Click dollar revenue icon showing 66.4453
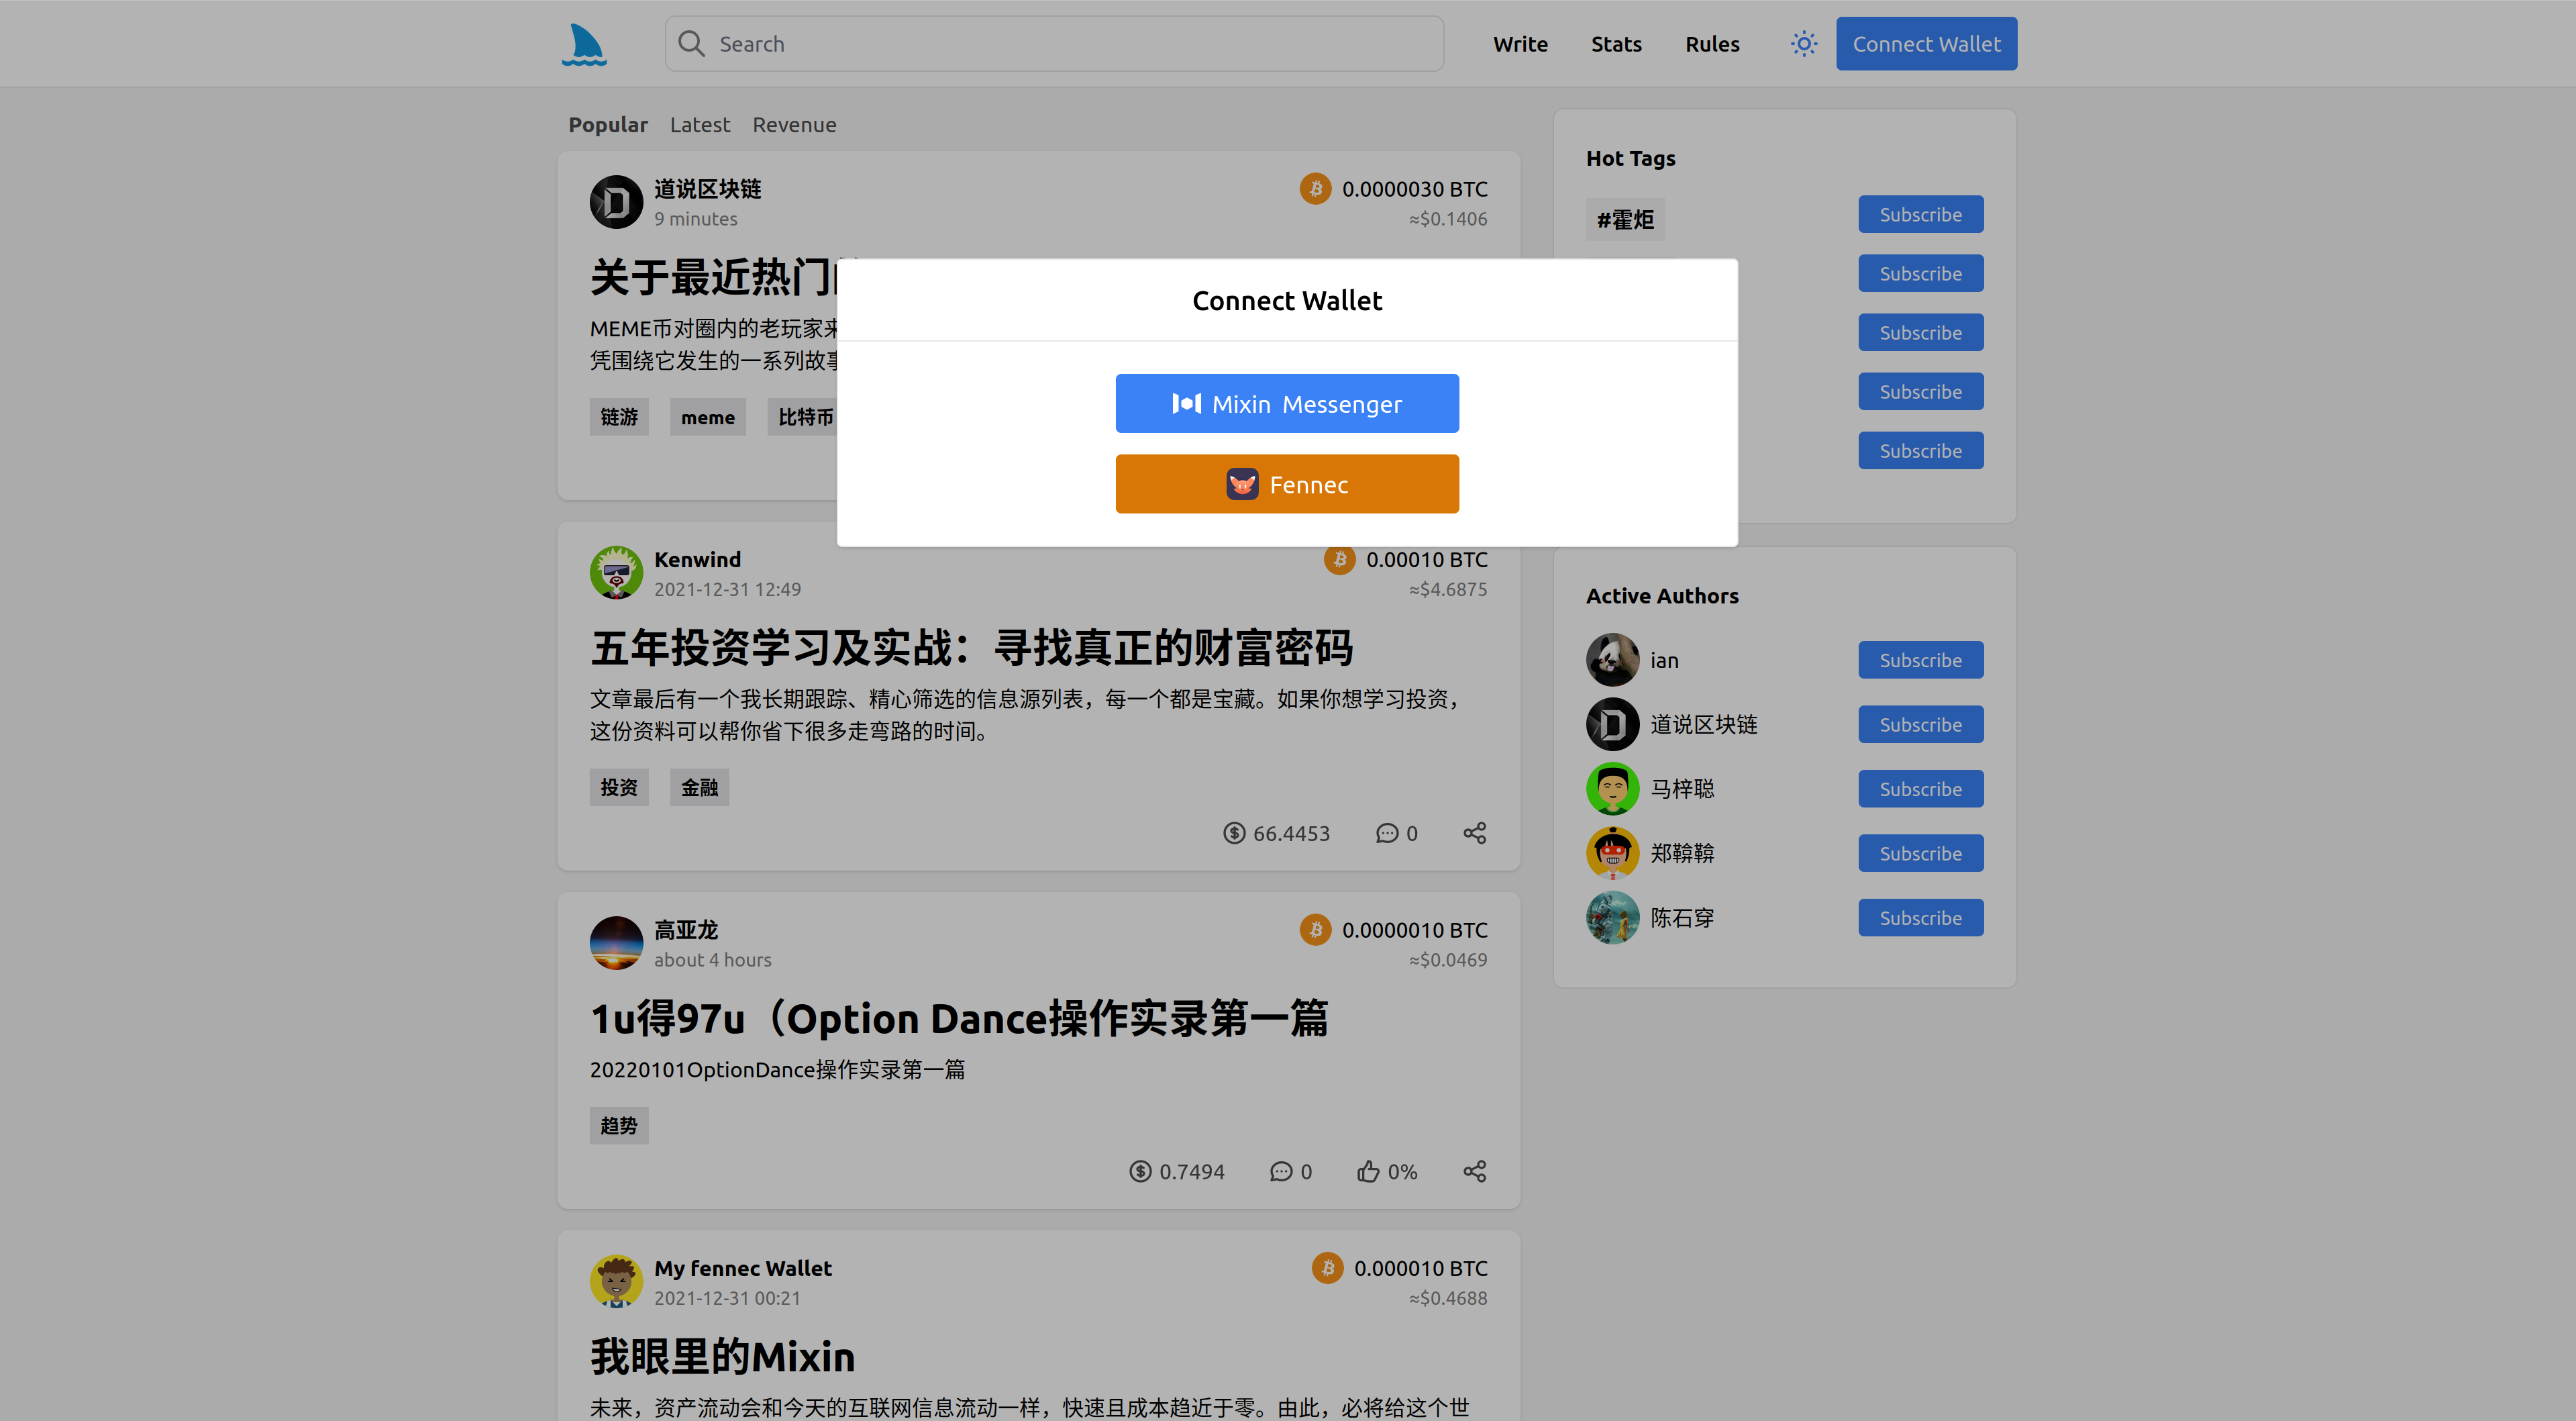Image resolution: width=2576 pixels, height=1421 pixels. pos(1234,833)
